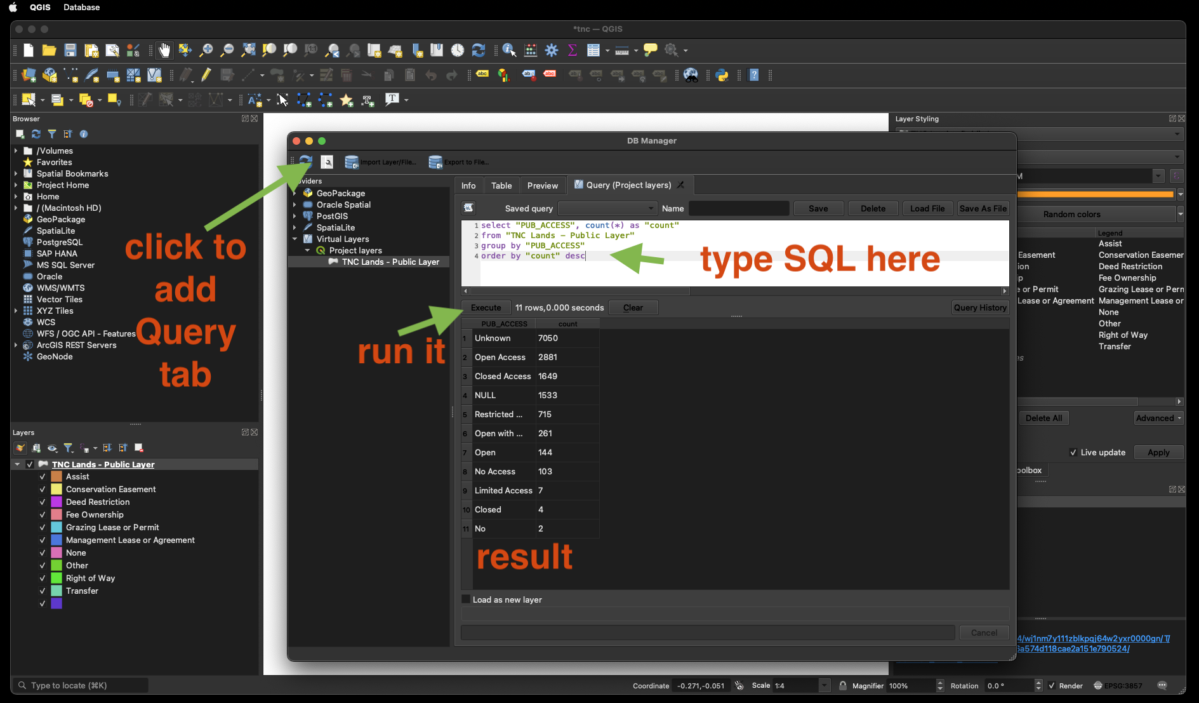Open the Processing Toolbox gear icon
This screenshot has width=1199, height=703.
(552, 50)
